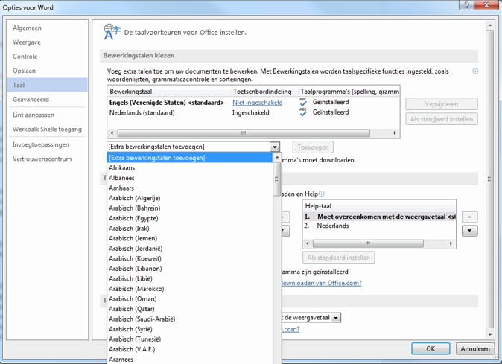
Task: Select the Taal options category
Action: click(48, 85)
